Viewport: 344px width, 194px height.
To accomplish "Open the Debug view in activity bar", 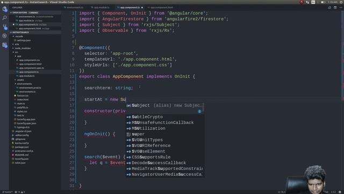I will tap(4, 36).
